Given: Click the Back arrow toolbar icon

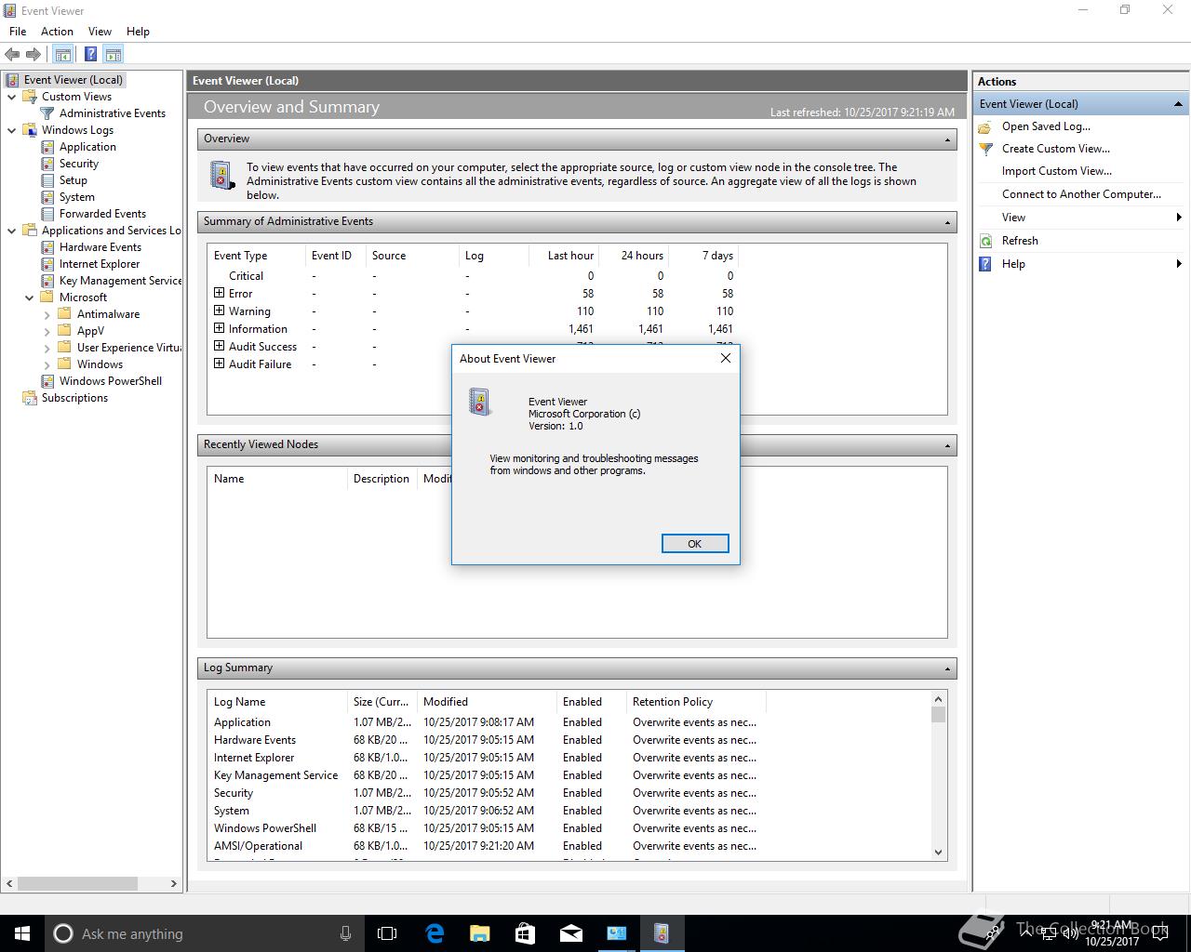Looking at the screenshot, I should pyautogui.click(x=12, y=54).
